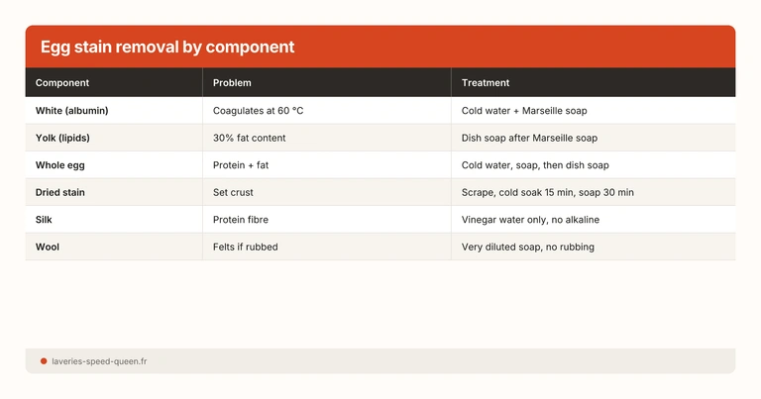
Task: Click the "Coagulates at 60 °C" cell
Action: [x=258, y=111]
